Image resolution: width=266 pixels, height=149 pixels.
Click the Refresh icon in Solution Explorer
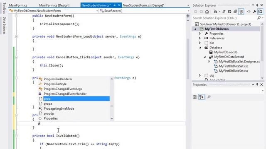click(229, 12)
